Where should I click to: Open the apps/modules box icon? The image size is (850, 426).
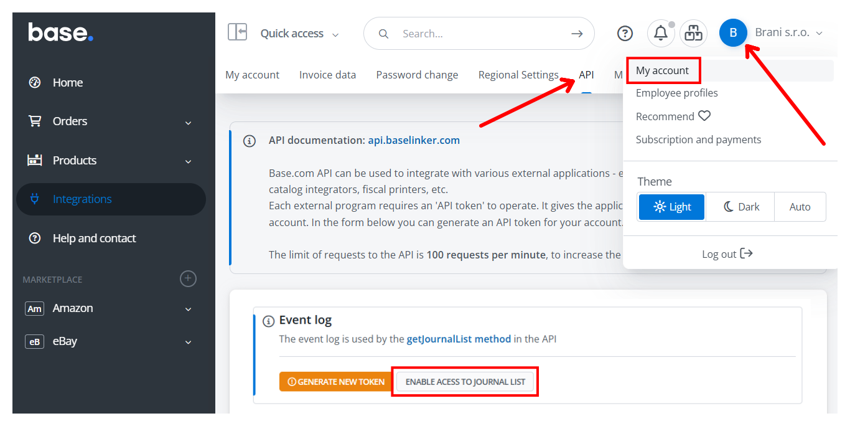pos(693,33)
